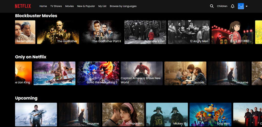This screenshot has height=127, width=262.
Task: Open Straume in the Upcoming row
Action: click(x=80, y=114)
